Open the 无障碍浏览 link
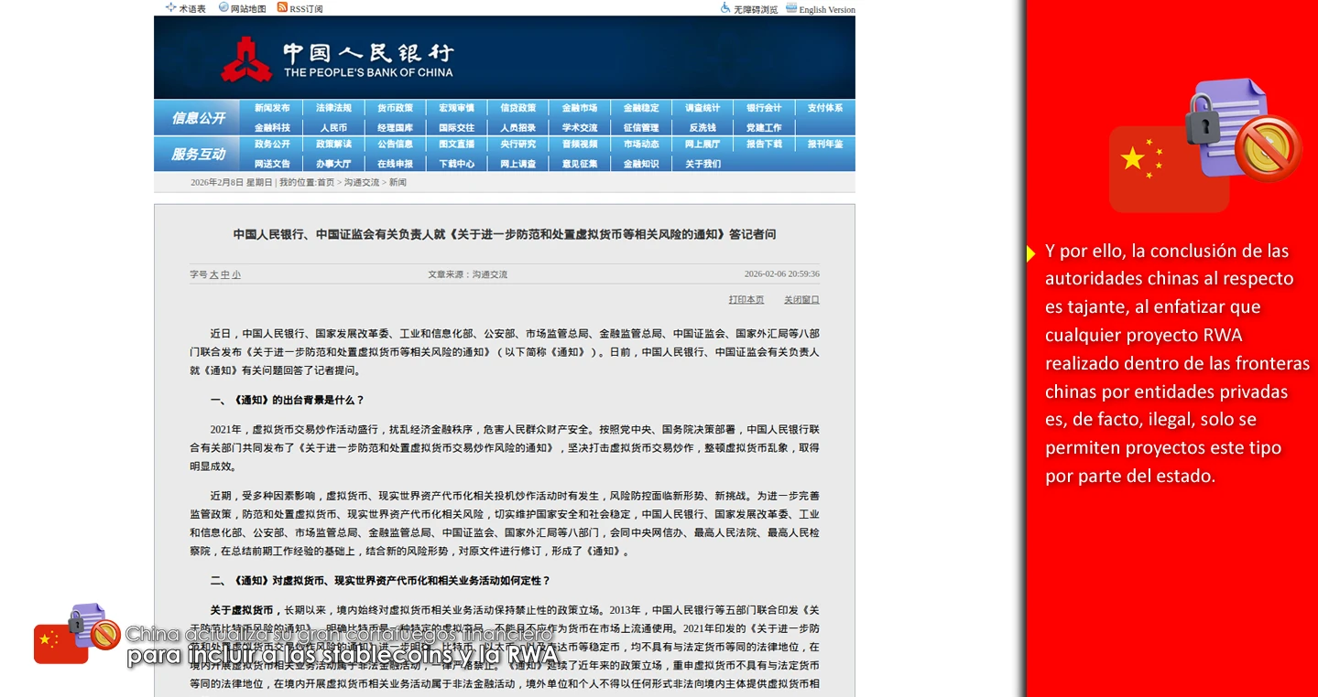This screenshot has height=697, width=1318. click(x=756, y=9)
